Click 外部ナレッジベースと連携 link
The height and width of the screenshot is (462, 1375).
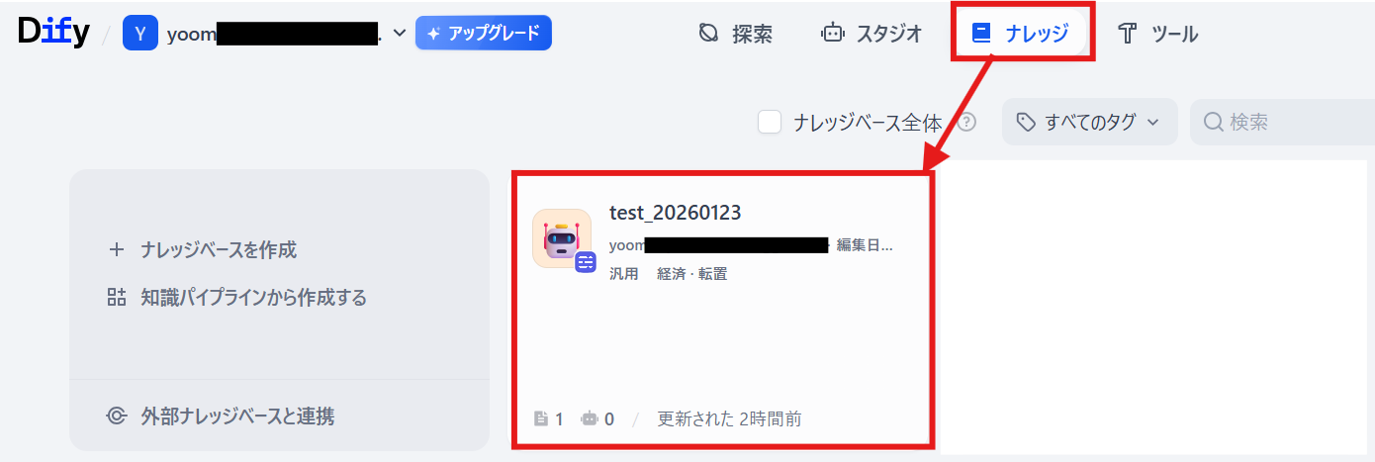(221, 416)
